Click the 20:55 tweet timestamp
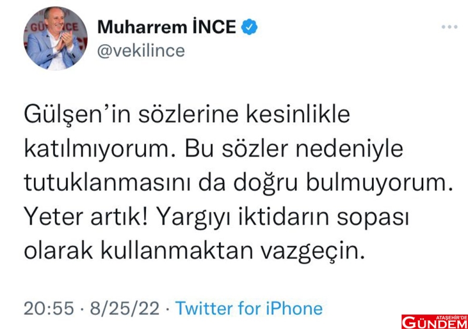 49,308
